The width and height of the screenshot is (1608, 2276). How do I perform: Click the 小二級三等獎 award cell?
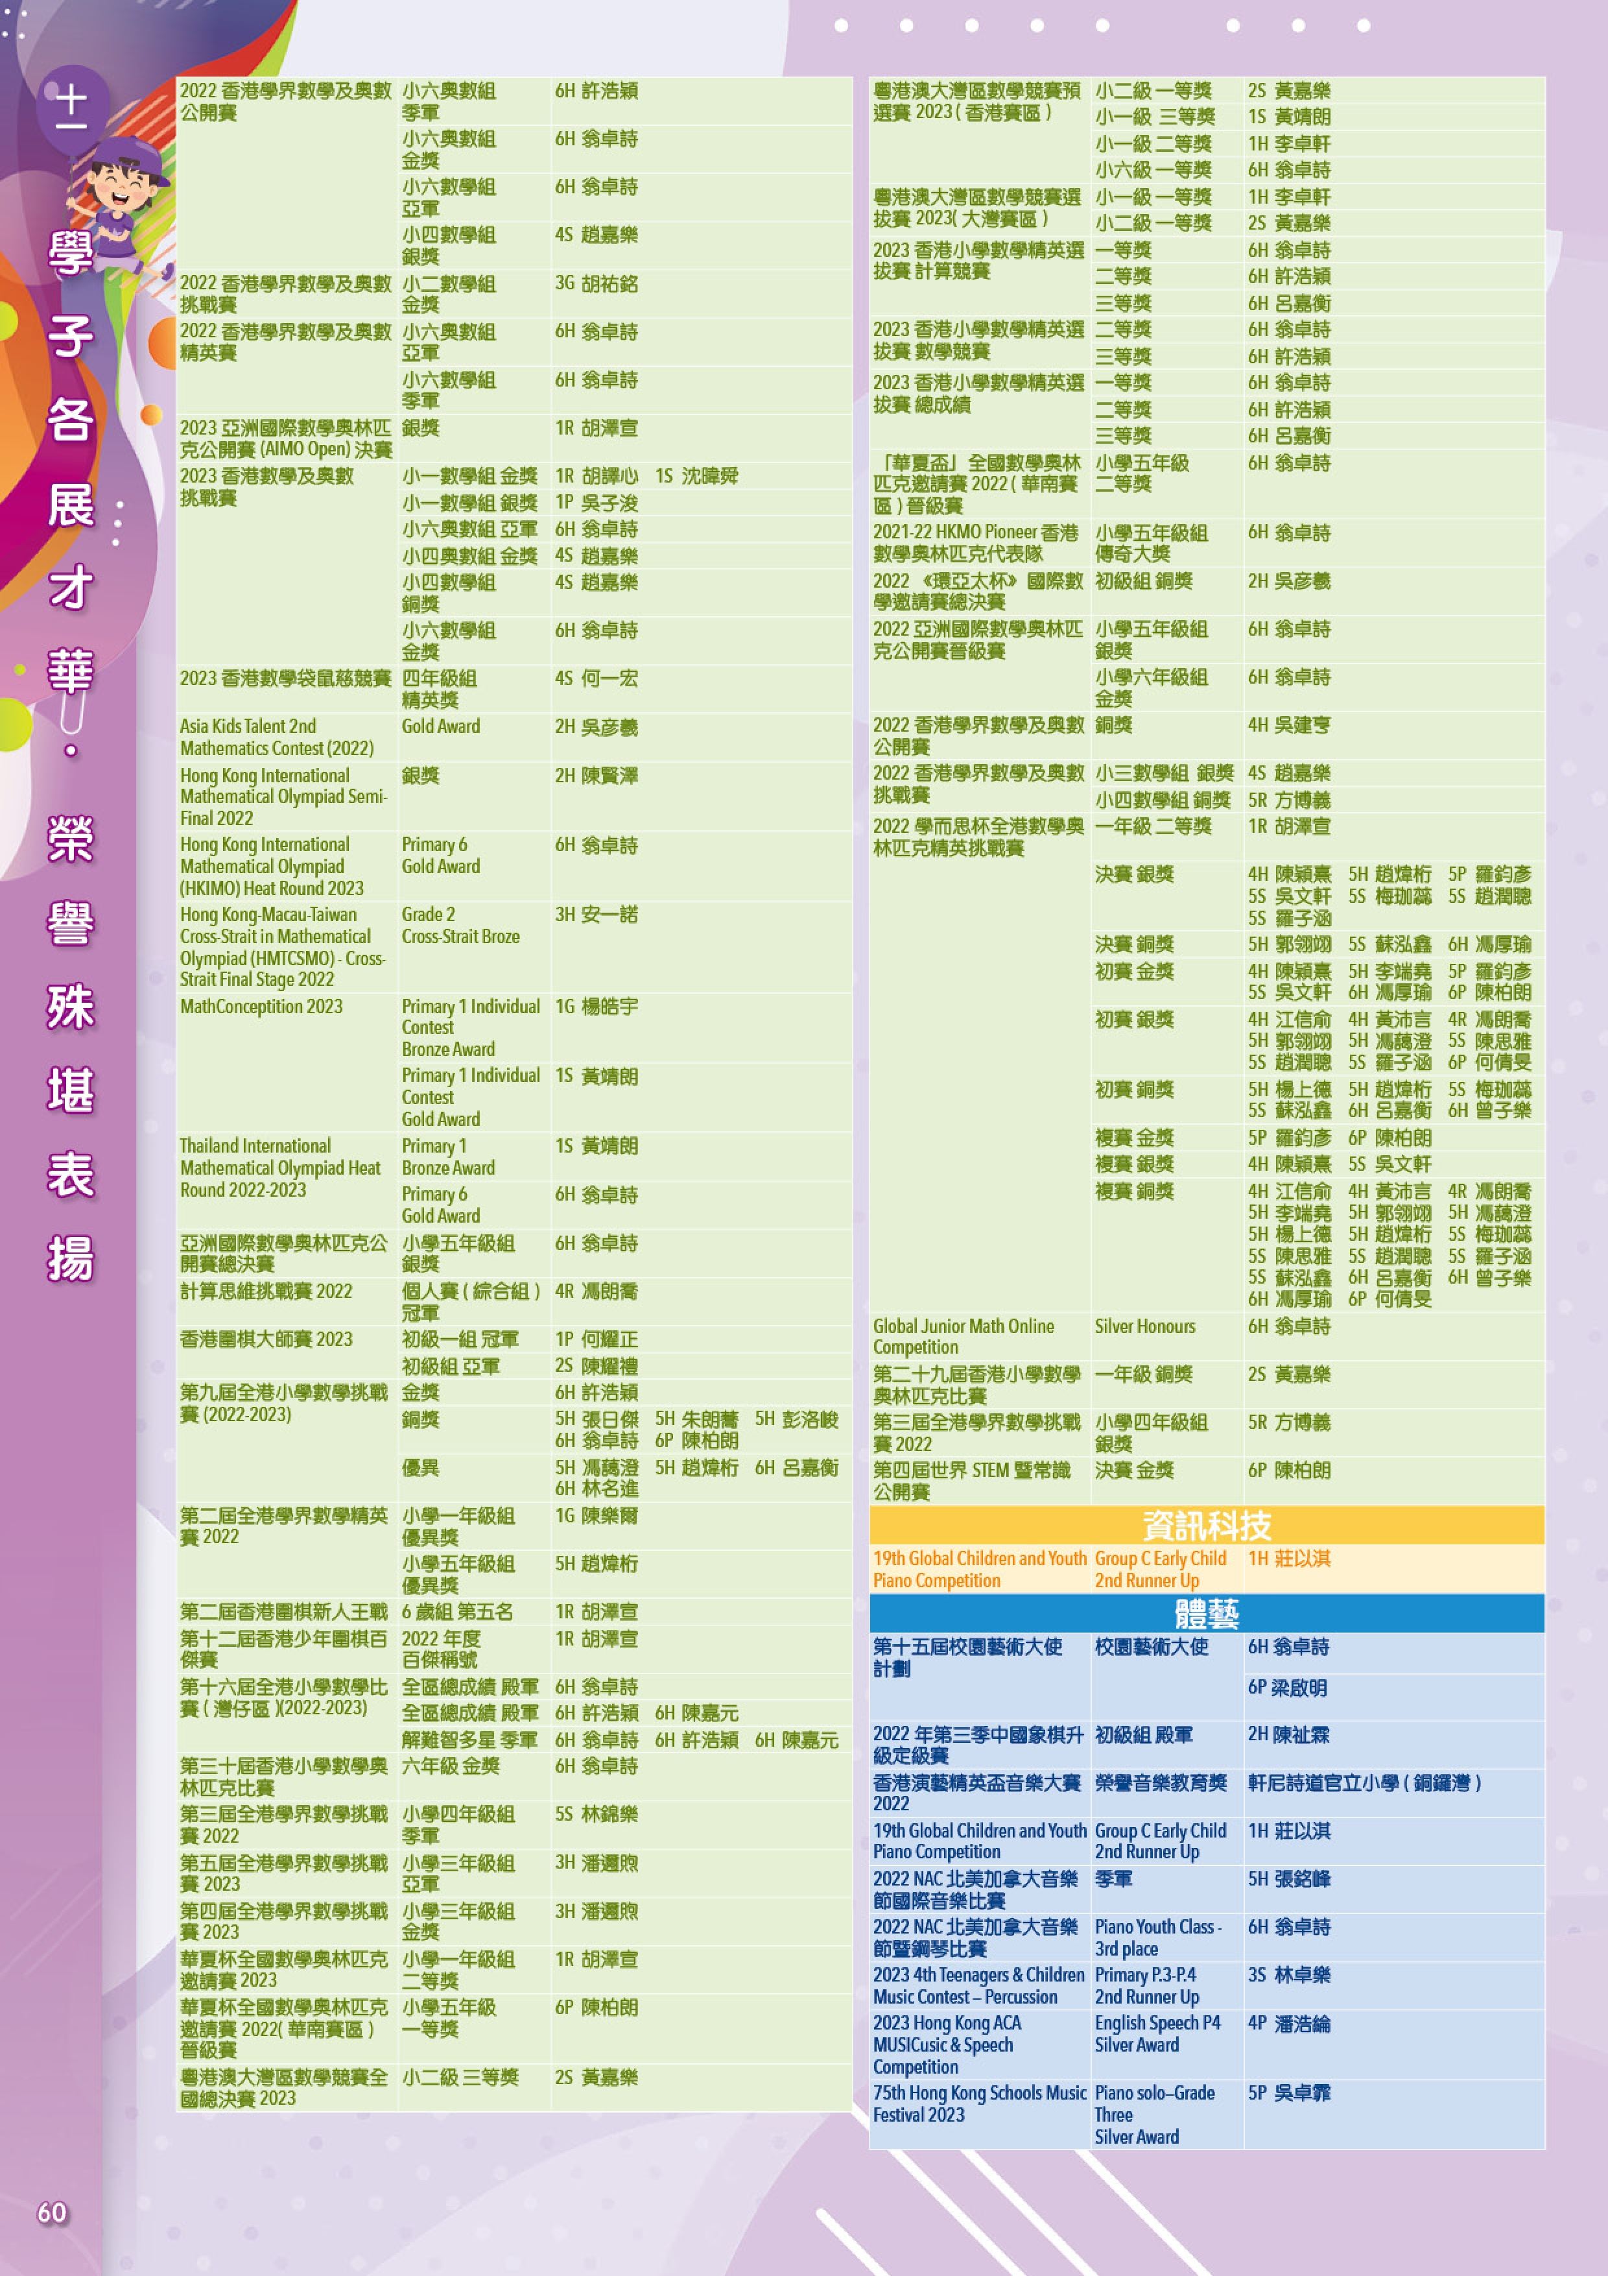click(460, 2078)
